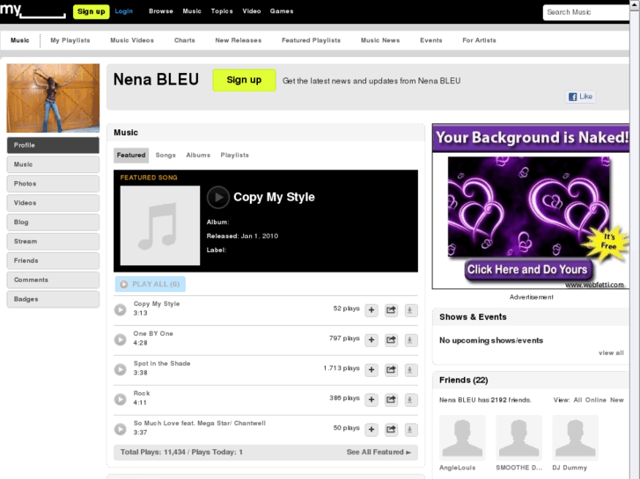The width and height of the screenshot is (640, 479).
Task: Open DJ Dummy friend avatar
Action: coord(575,438)
